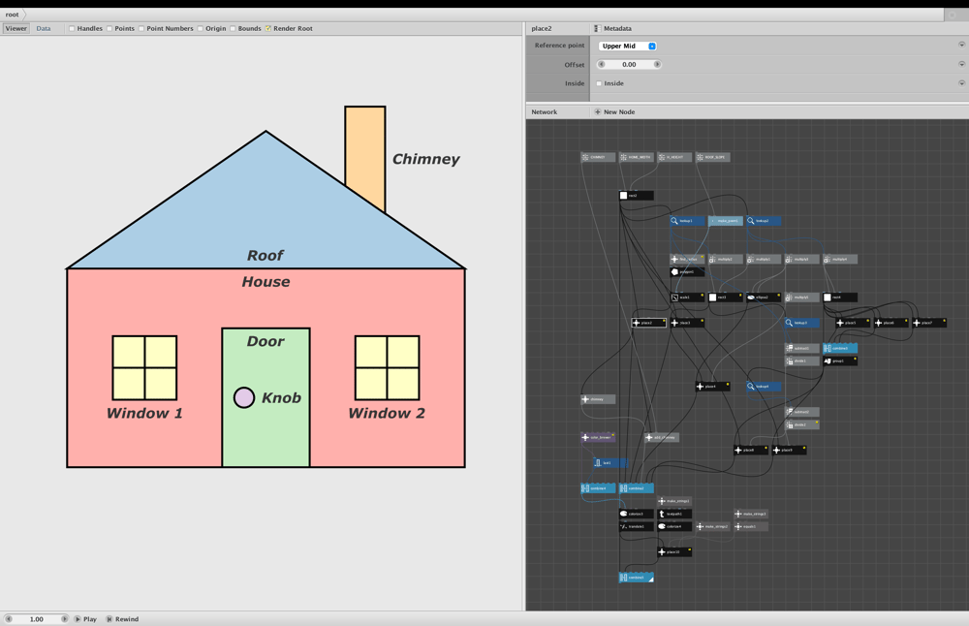Image resolution: width=969 pixels, height=626 pixels.
Task: Select the place7 node
Action: (929, 323)
